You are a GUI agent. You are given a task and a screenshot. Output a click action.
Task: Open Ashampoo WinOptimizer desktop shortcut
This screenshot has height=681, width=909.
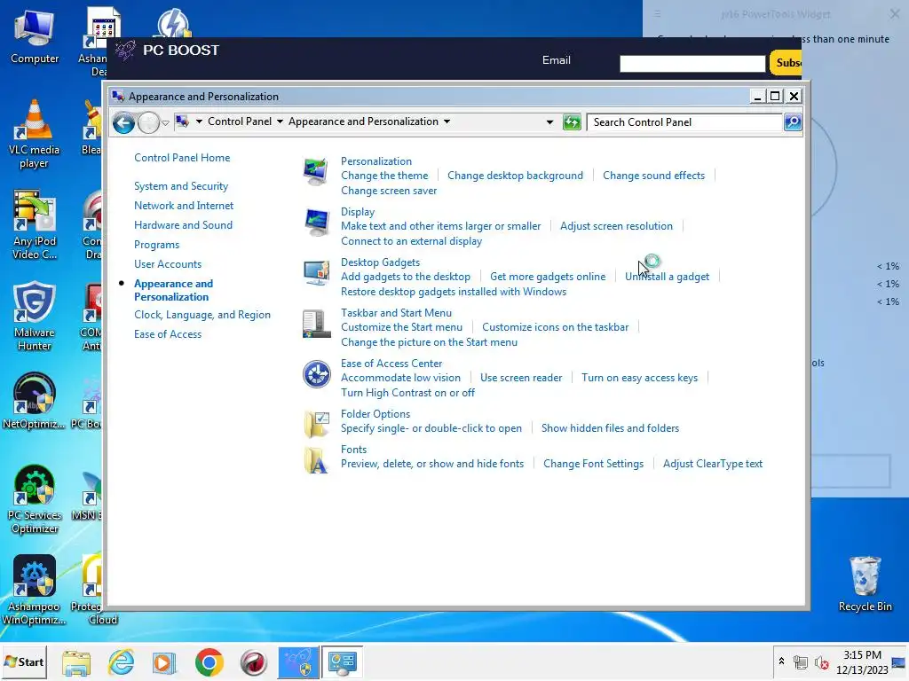coord(35,590)
